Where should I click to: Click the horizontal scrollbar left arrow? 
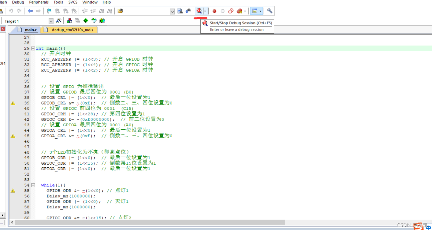point(12,222)
